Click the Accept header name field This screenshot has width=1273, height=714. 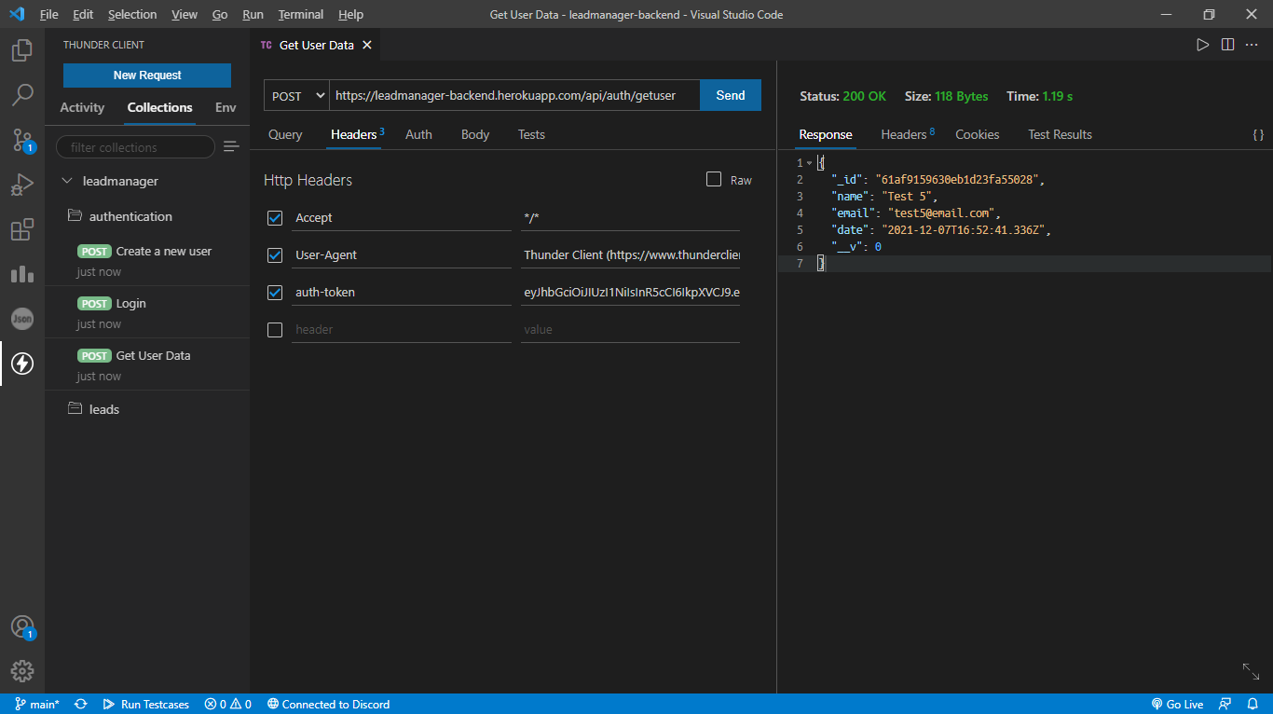[x=402, y=218]
